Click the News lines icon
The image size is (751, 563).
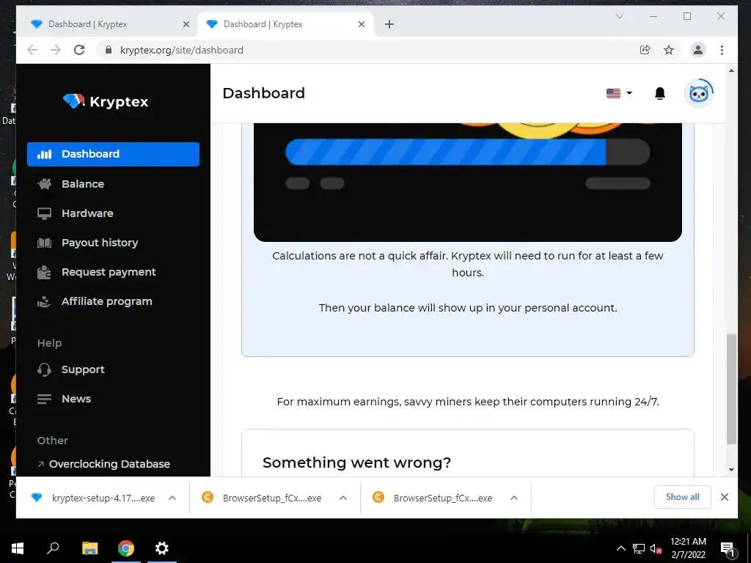point(44,399)
